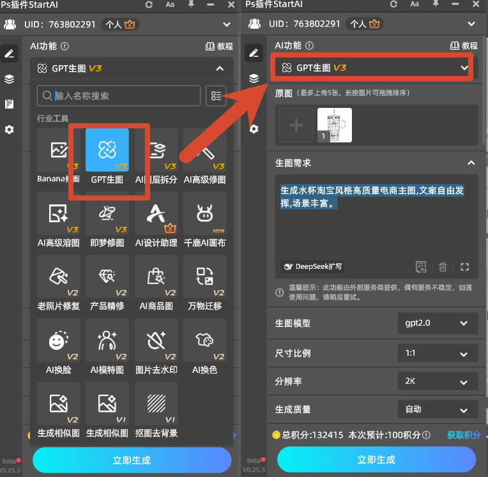The image size is (488, 477).
Task: Open the 分辨率 2K dropdown
Action: tap(438, 381)
